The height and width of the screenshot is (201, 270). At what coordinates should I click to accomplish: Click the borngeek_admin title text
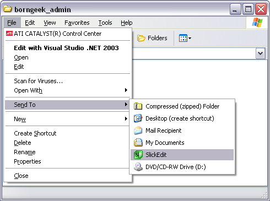pos(42,9)
